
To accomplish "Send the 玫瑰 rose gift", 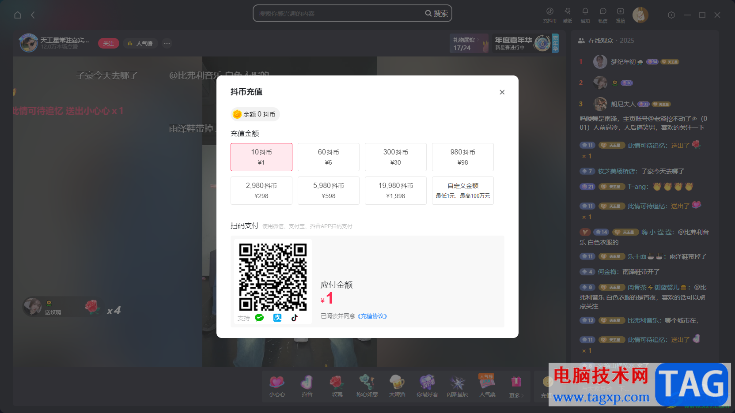I will click(337, 386).
